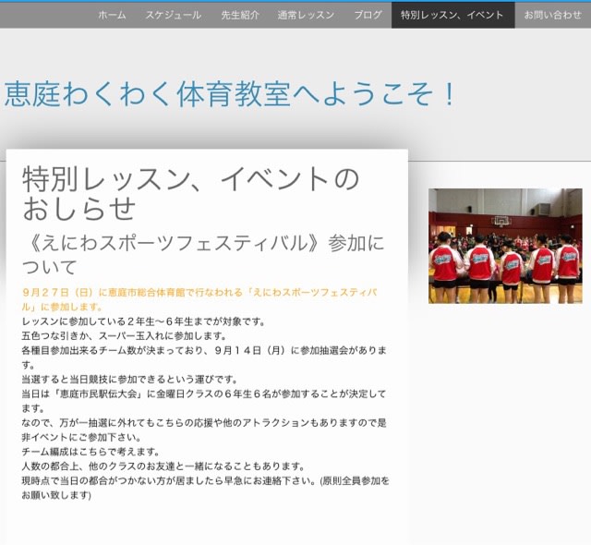Open the ホーム navigation item
This screenshot has width=591, height=545.
112,15
